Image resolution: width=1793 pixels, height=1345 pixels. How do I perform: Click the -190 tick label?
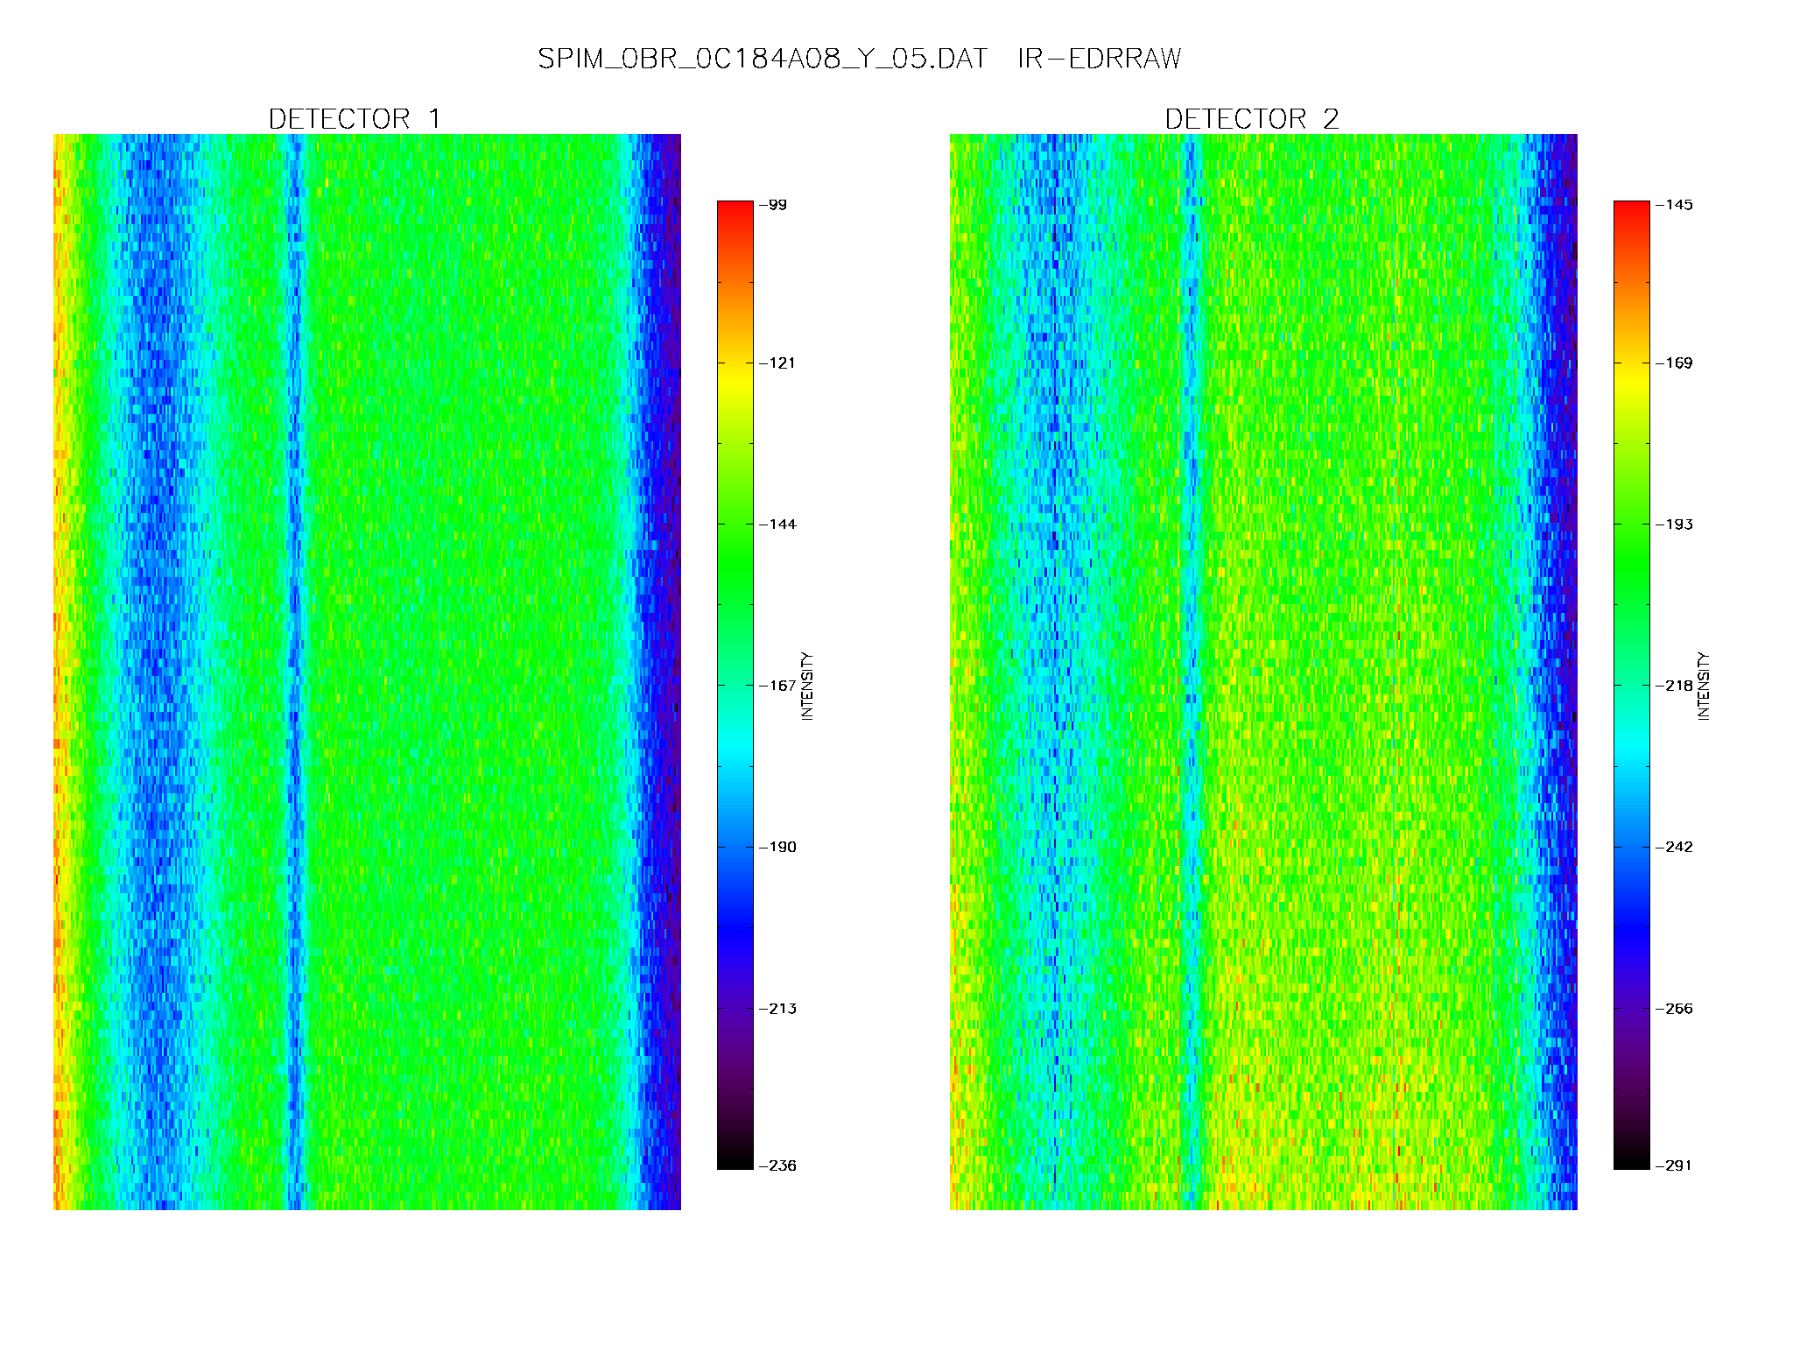coord(777,847)
